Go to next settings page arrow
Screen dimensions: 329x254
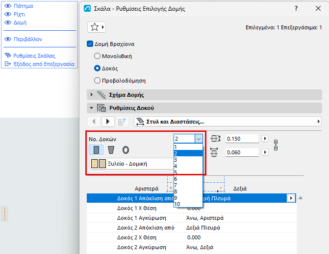(108, 122)
